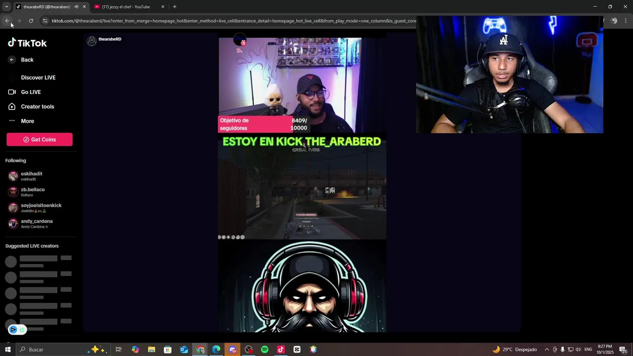Click the Objetivo de seguidores goal banner
This screenshot has width=633, height=356.
[x=265, y=124]
